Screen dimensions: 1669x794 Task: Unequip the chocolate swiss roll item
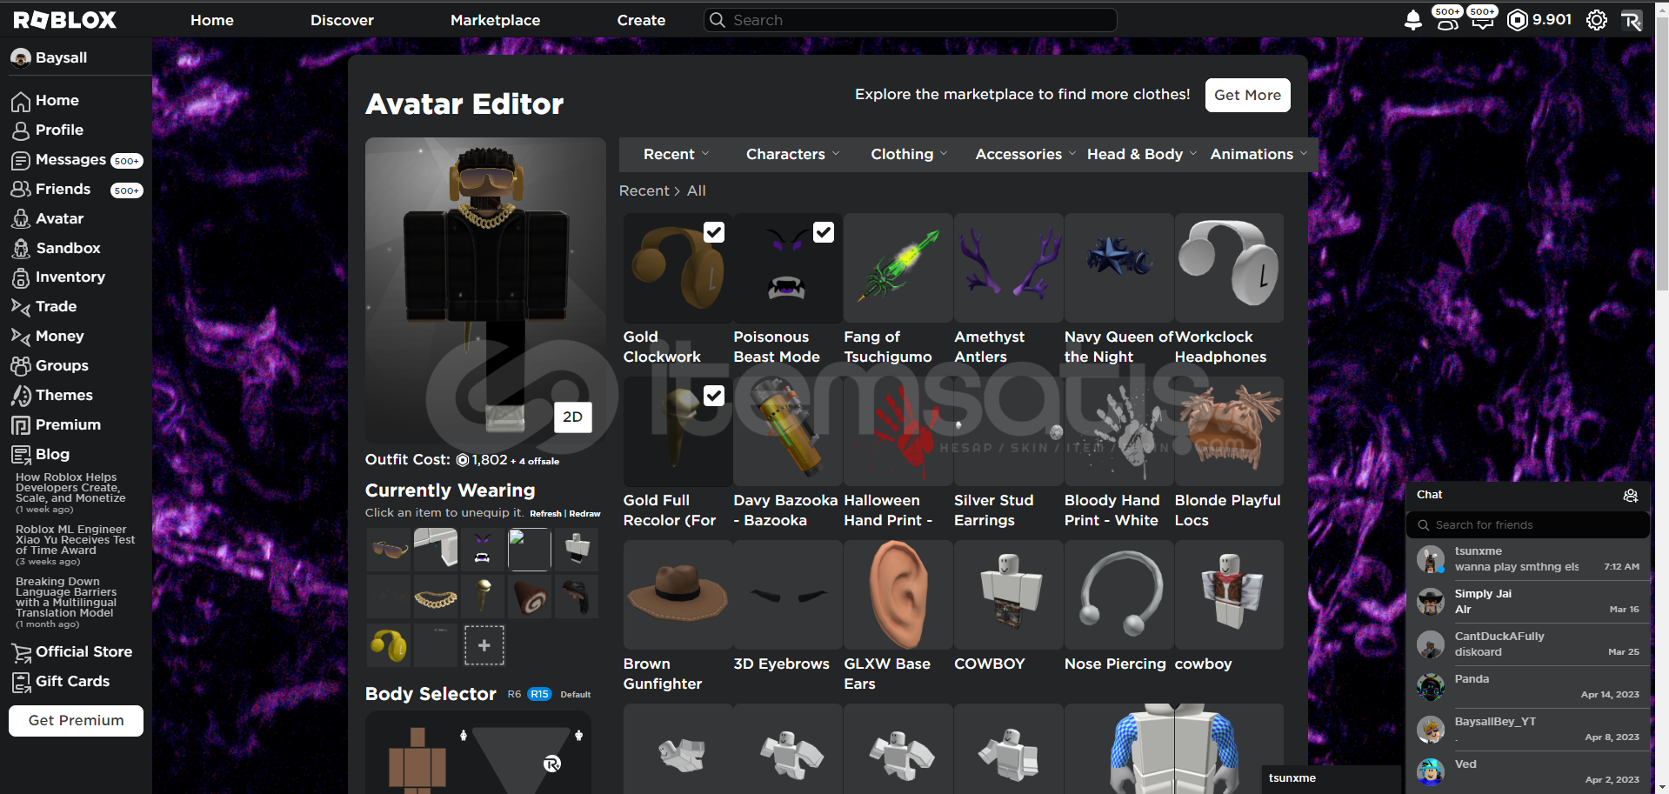(x=530, y=597)
